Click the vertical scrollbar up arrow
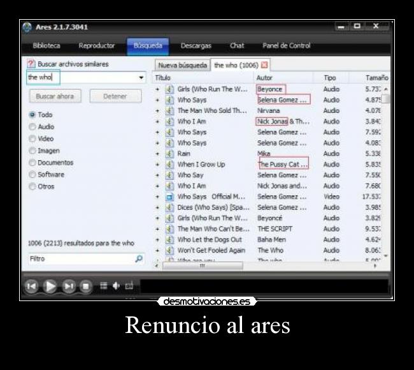Screen dimensions: 414x370 [x=386, y=89]
